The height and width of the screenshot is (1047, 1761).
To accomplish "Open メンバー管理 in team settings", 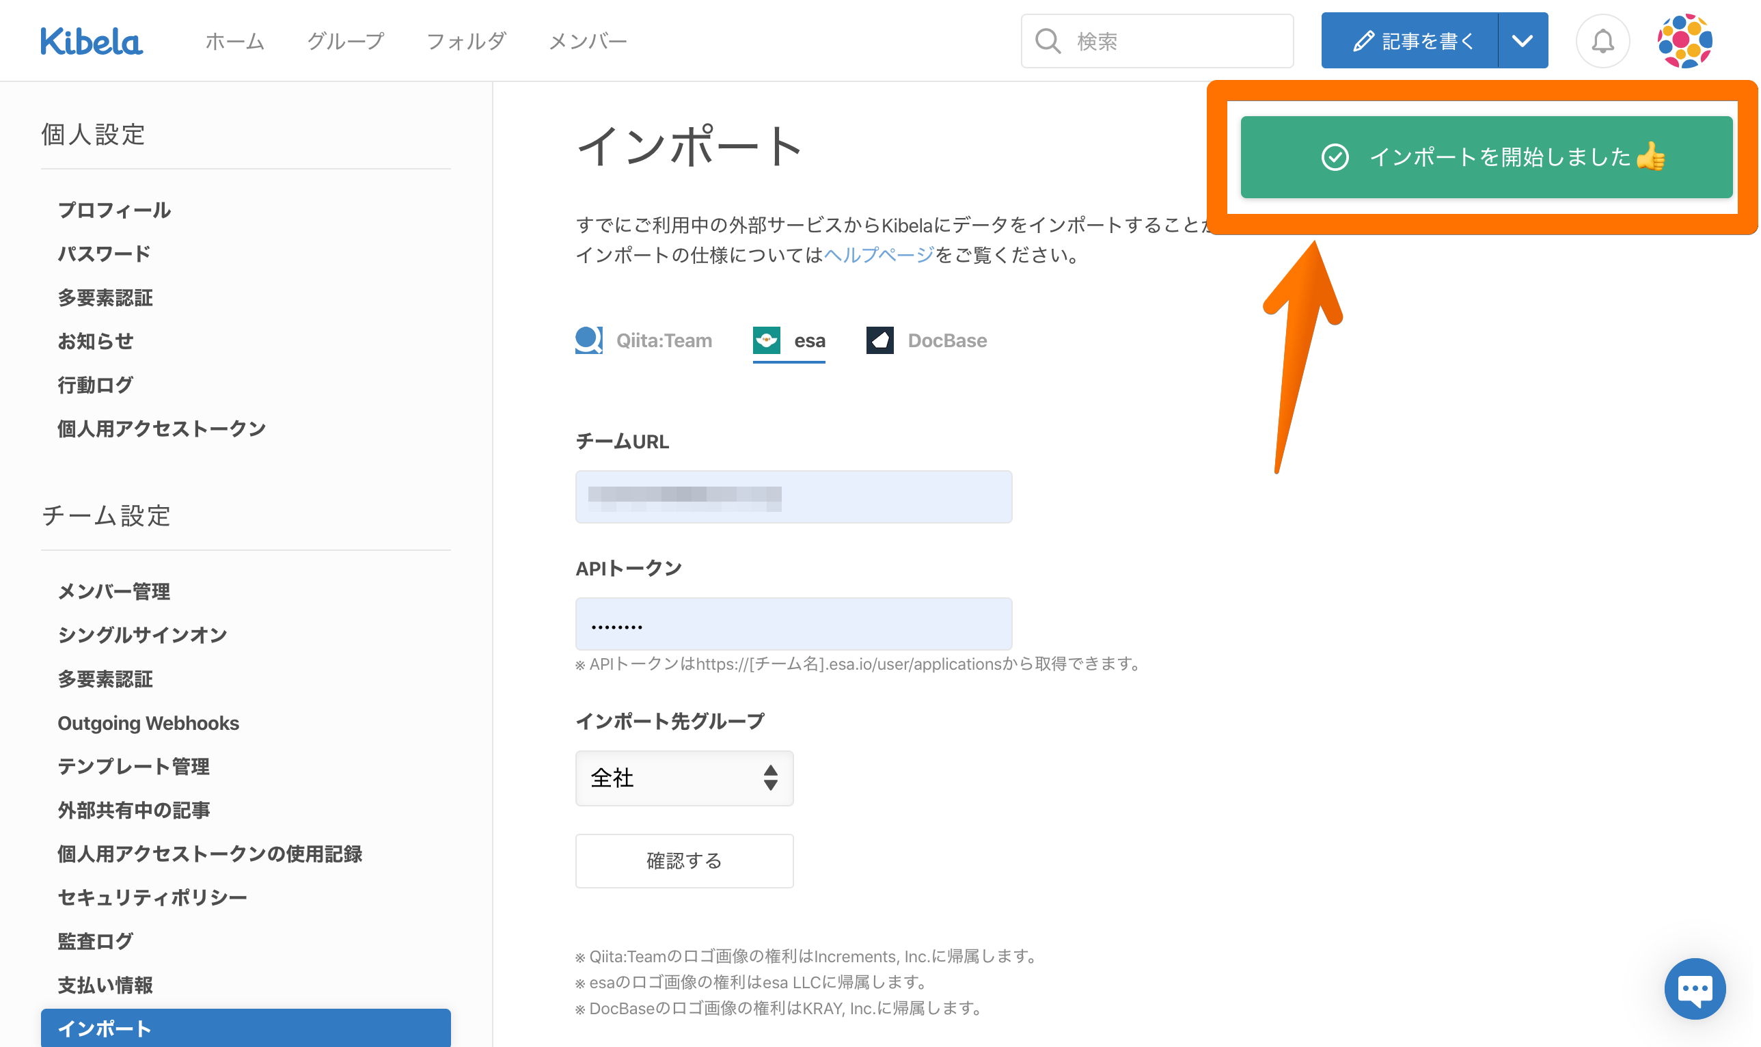I will click(113, 591).
